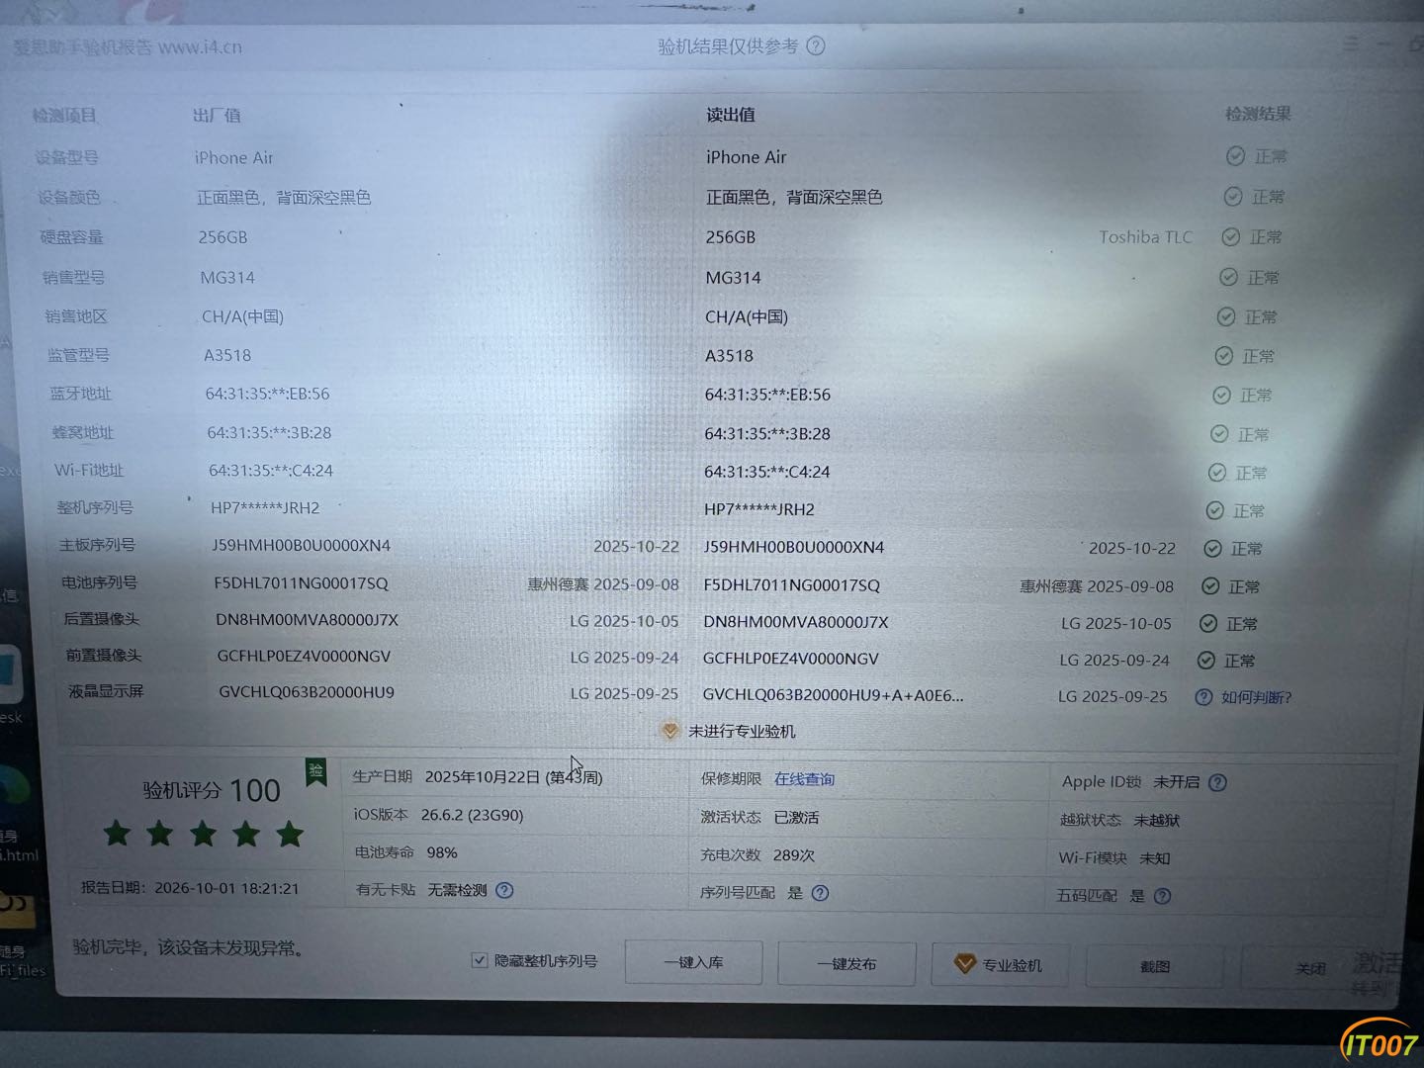
Task: Click the check icon in the 硬盘容量 row
Action: [x=1231, y=237]
